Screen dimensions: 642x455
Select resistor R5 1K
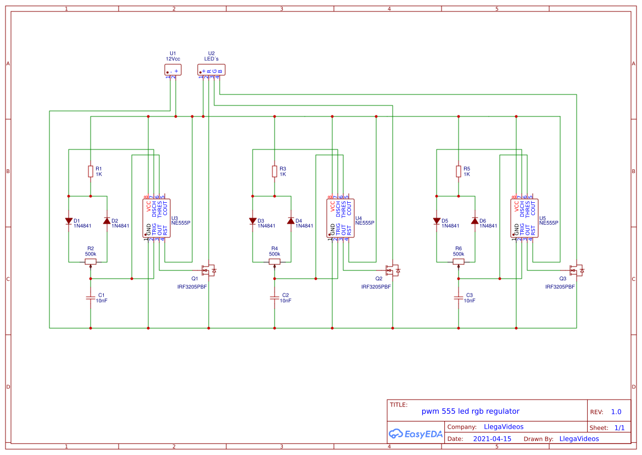[458, 171]
